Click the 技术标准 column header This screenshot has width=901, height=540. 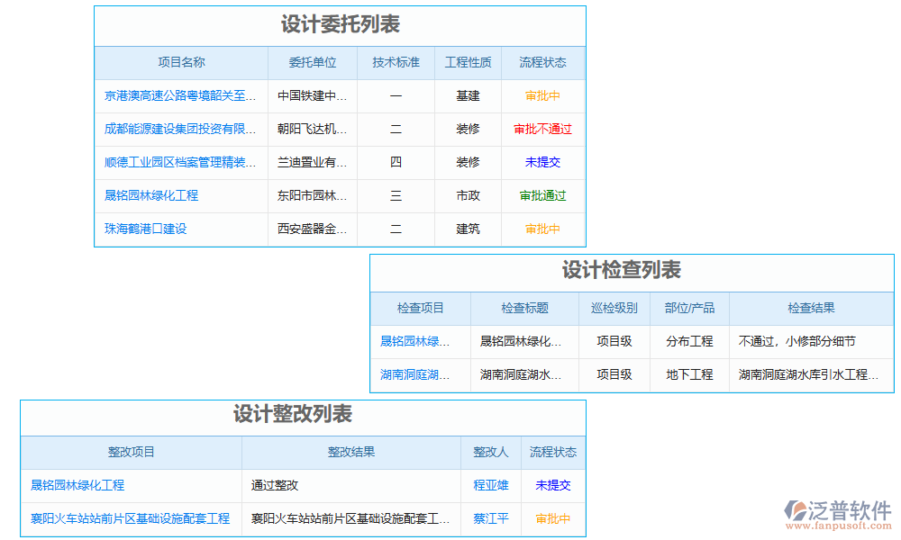pyautogui.click(x=396, y=62)
